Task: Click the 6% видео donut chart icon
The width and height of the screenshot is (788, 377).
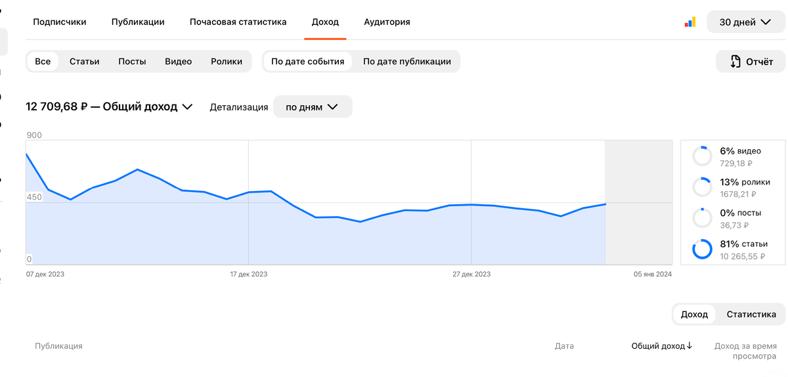Action: (702, 156)
